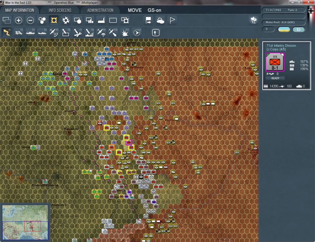Click the minimap thumbnail
Screen dimensions: 315x242
pos(25,222)
